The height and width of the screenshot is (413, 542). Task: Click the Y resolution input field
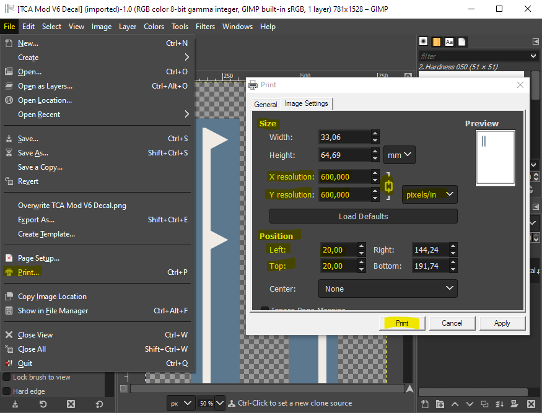pos(344,194)
